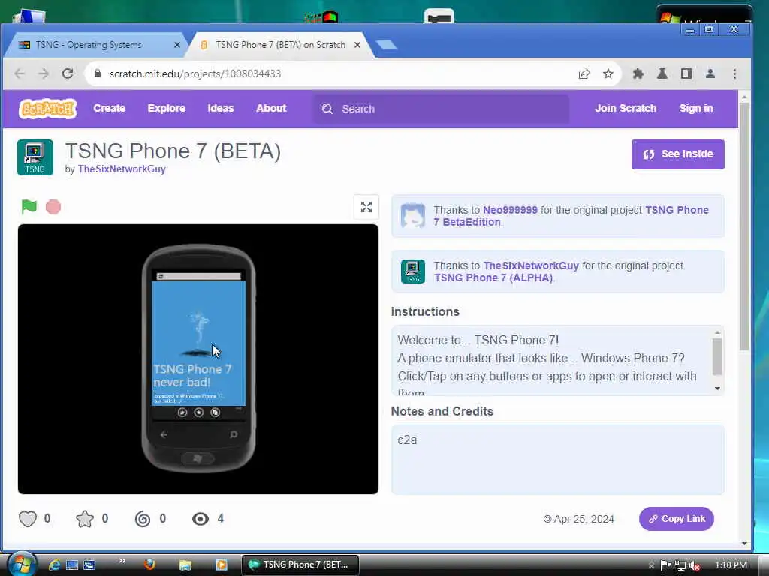This screenshot has width=769, height=576.
Task: Open the About menu item
Action: (271, 108)
